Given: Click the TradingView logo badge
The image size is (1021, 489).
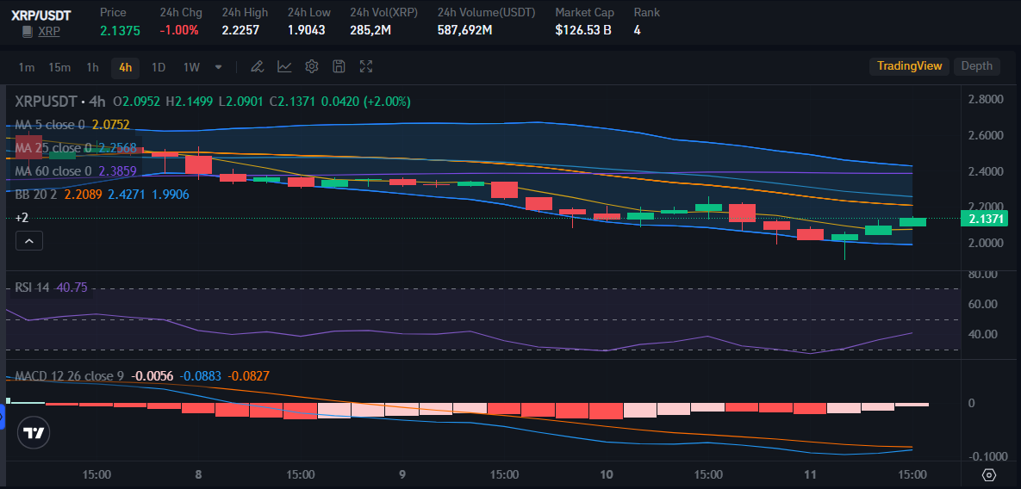Looking at the screenshot, I should [34, 433].
